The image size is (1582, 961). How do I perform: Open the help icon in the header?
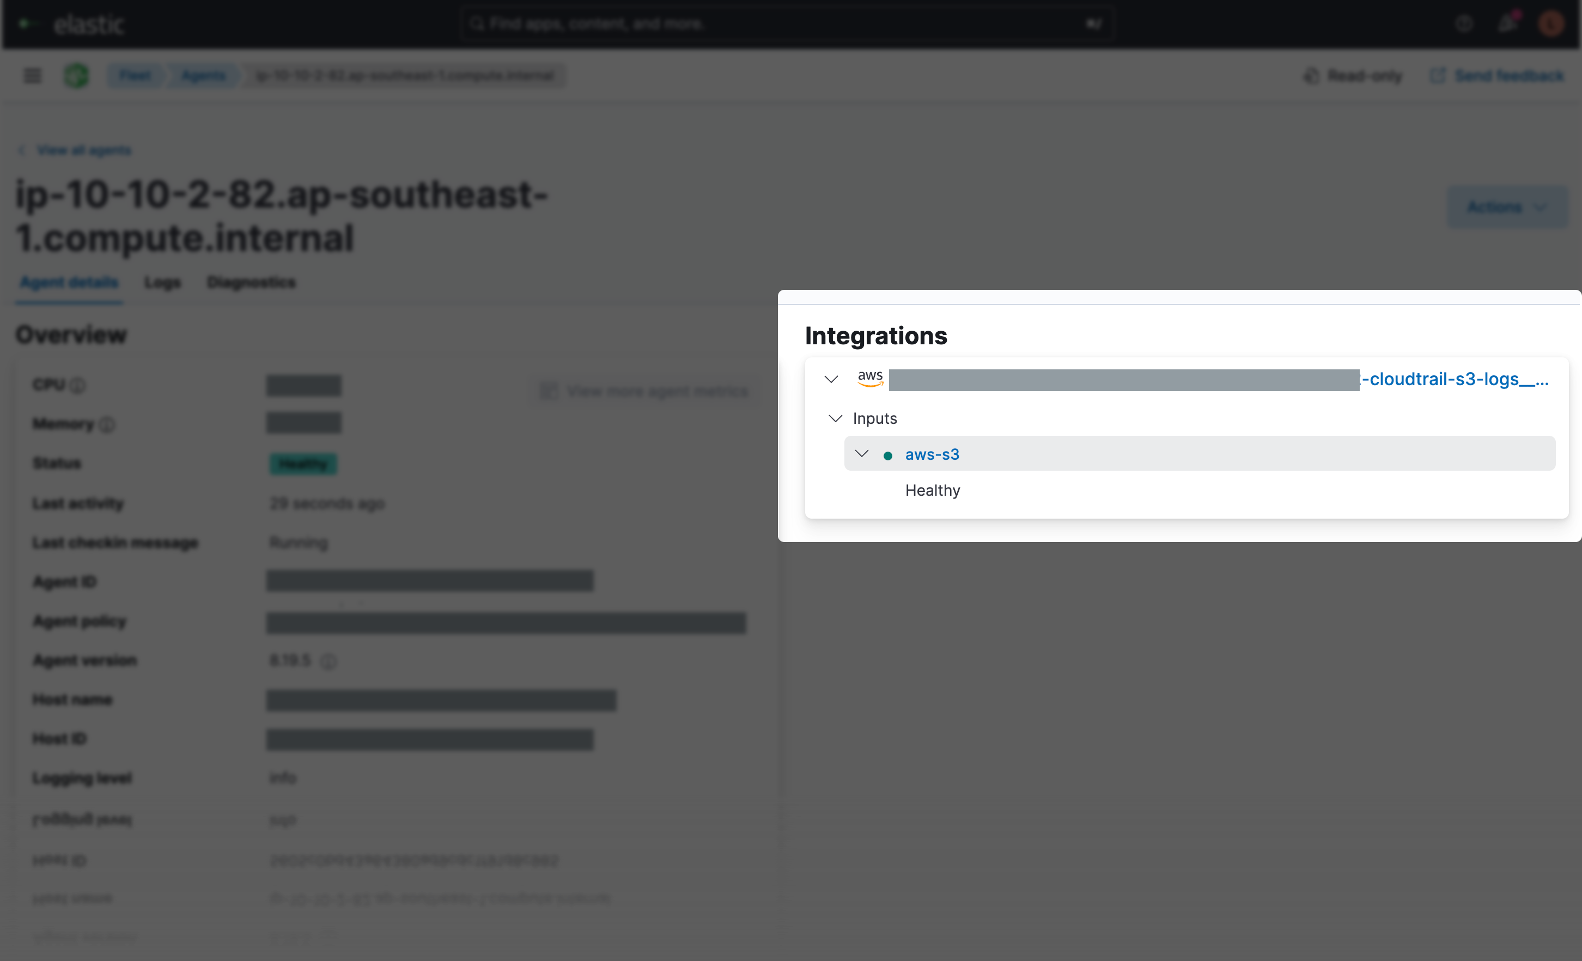[x=1464, y=24]
